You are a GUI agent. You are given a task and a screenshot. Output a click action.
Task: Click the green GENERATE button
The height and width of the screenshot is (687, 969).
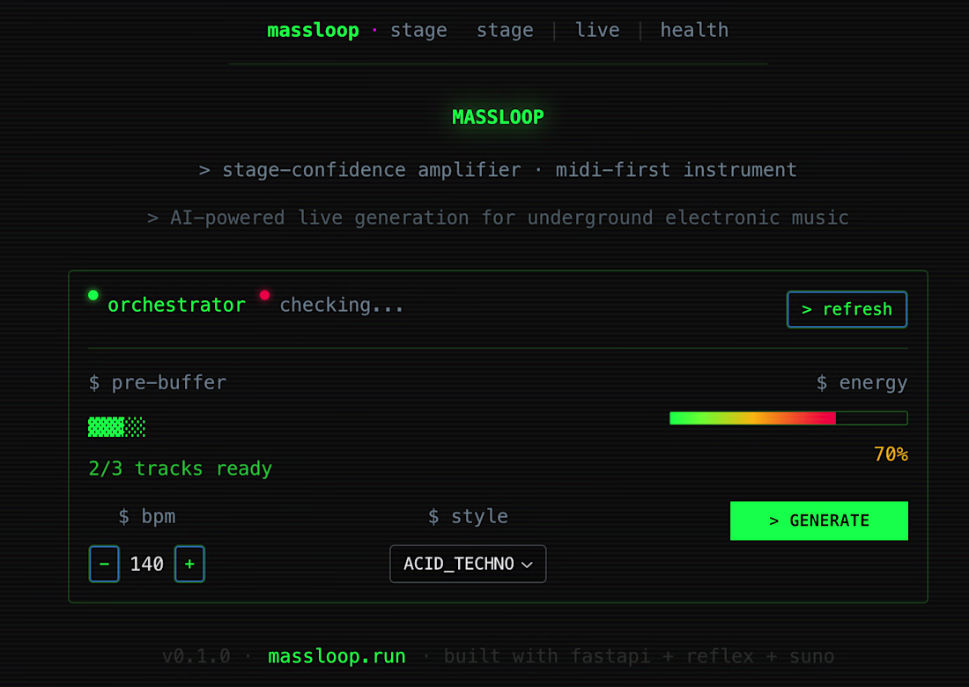(819, 521)
